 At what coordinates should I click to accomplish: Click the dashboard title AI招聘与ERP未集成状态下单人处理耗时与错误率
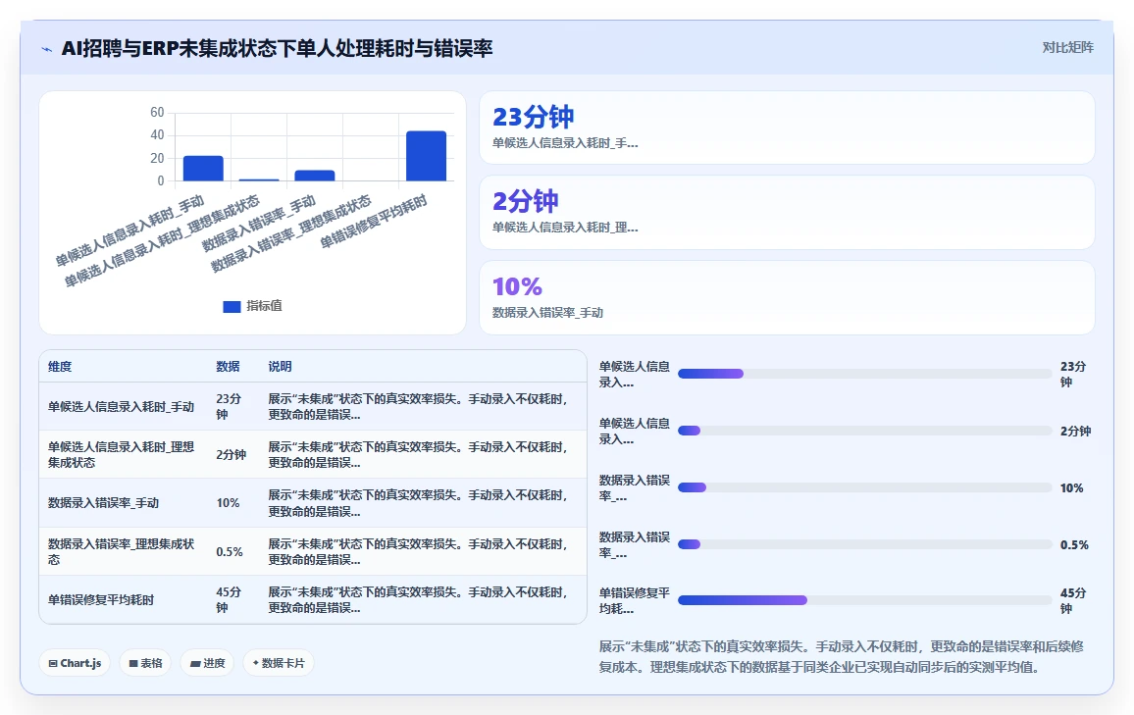277,48
